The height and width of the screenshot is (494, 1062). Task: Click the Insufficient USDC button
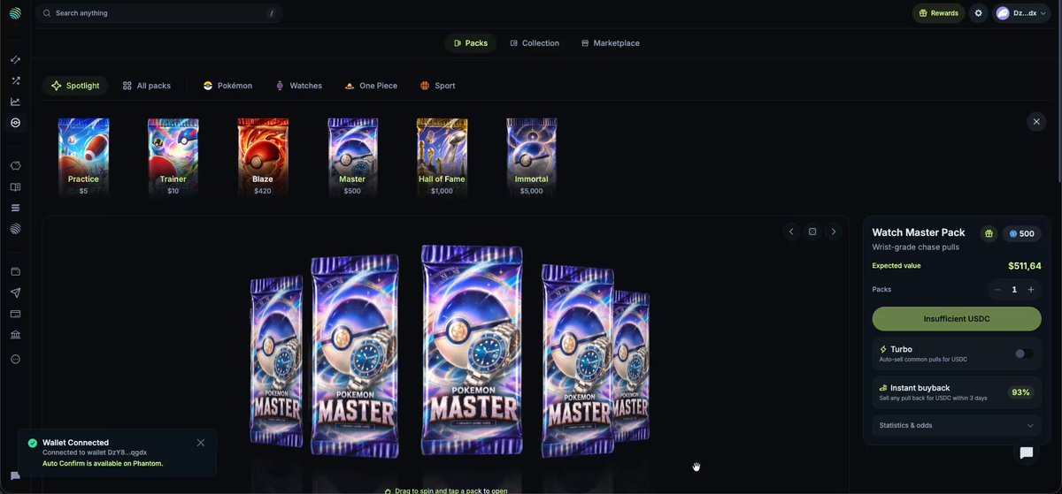957,319
